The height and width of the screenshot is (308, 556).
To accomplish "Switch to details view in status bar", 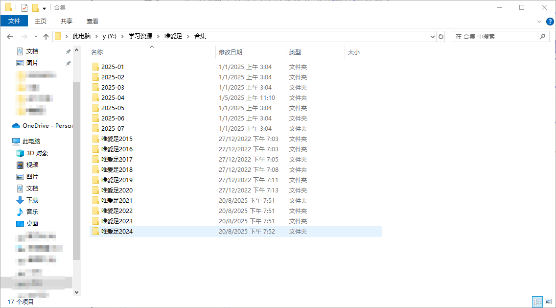I will pyautogui.click(x=537, y=302).
